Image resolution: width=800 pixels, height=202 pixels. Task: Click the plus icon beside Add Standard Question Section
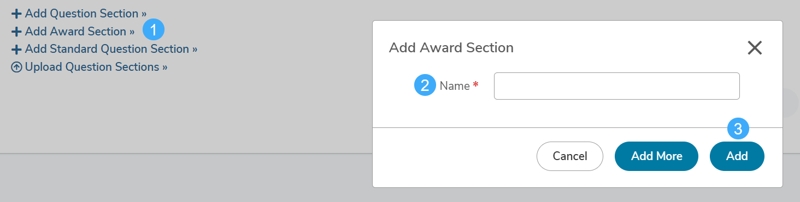[x=16, y=50]
